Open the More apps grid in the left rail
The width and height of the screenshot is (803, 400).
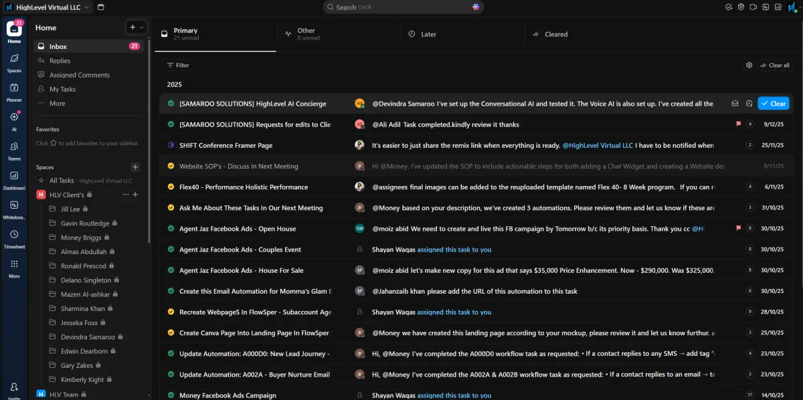click(14, 264)
